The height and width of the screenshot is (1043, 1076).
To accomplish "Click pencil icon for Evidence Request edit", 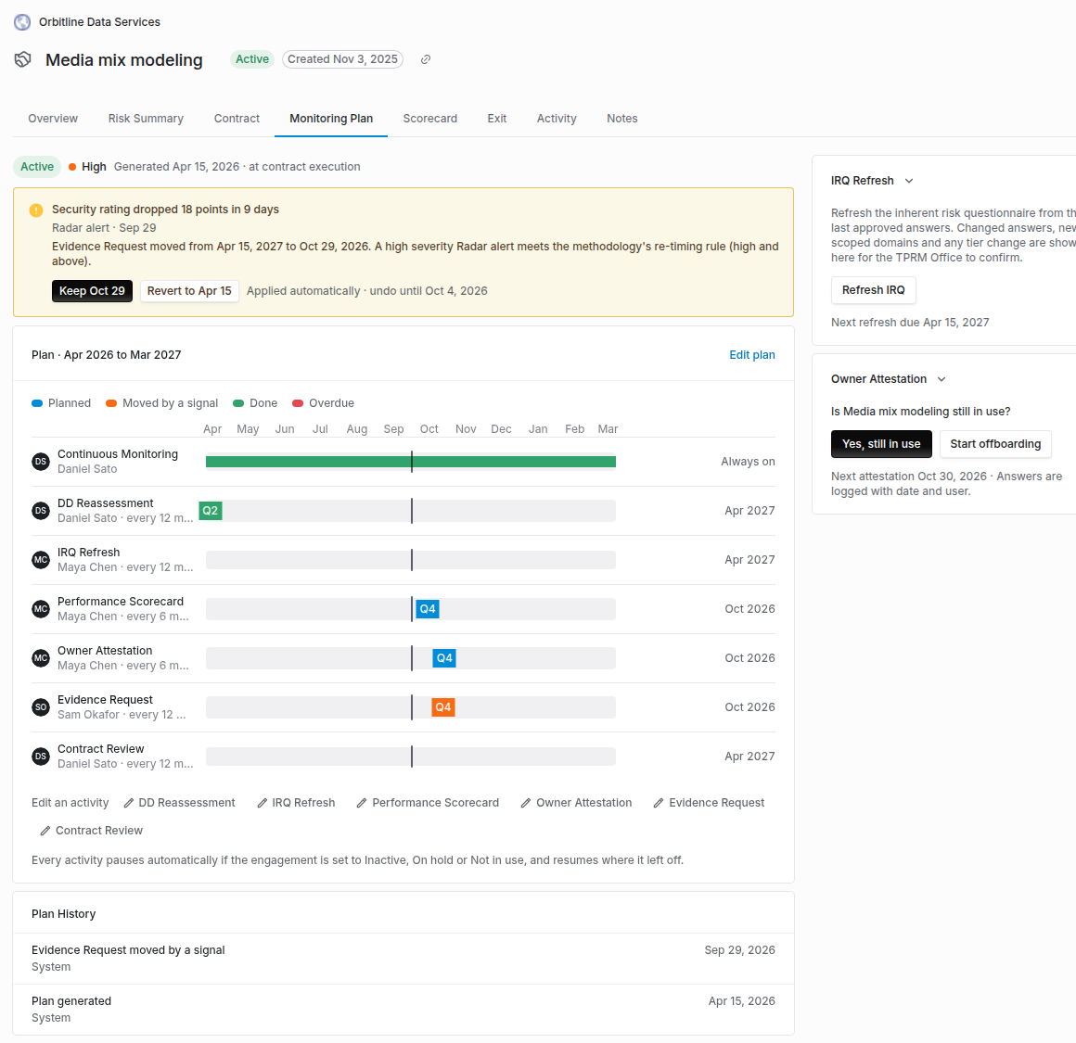I will pyautogui.click(x=658, y=803).
